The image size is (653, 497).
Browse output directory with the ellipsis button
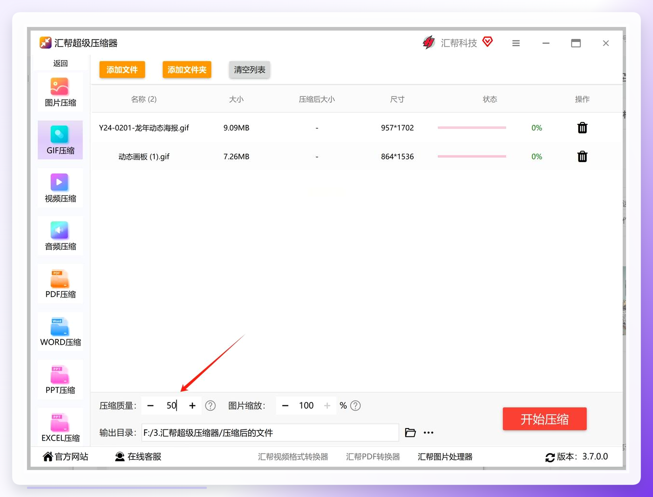pyautogui.click(x=428, y=433)
